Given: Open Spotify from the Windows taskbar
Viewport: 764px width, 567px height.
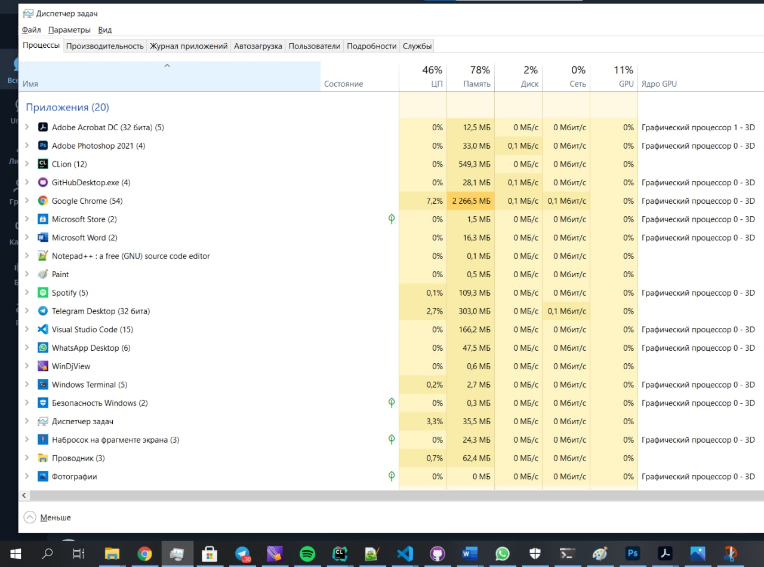Looking at the screenshot, I should pos(307,554).
